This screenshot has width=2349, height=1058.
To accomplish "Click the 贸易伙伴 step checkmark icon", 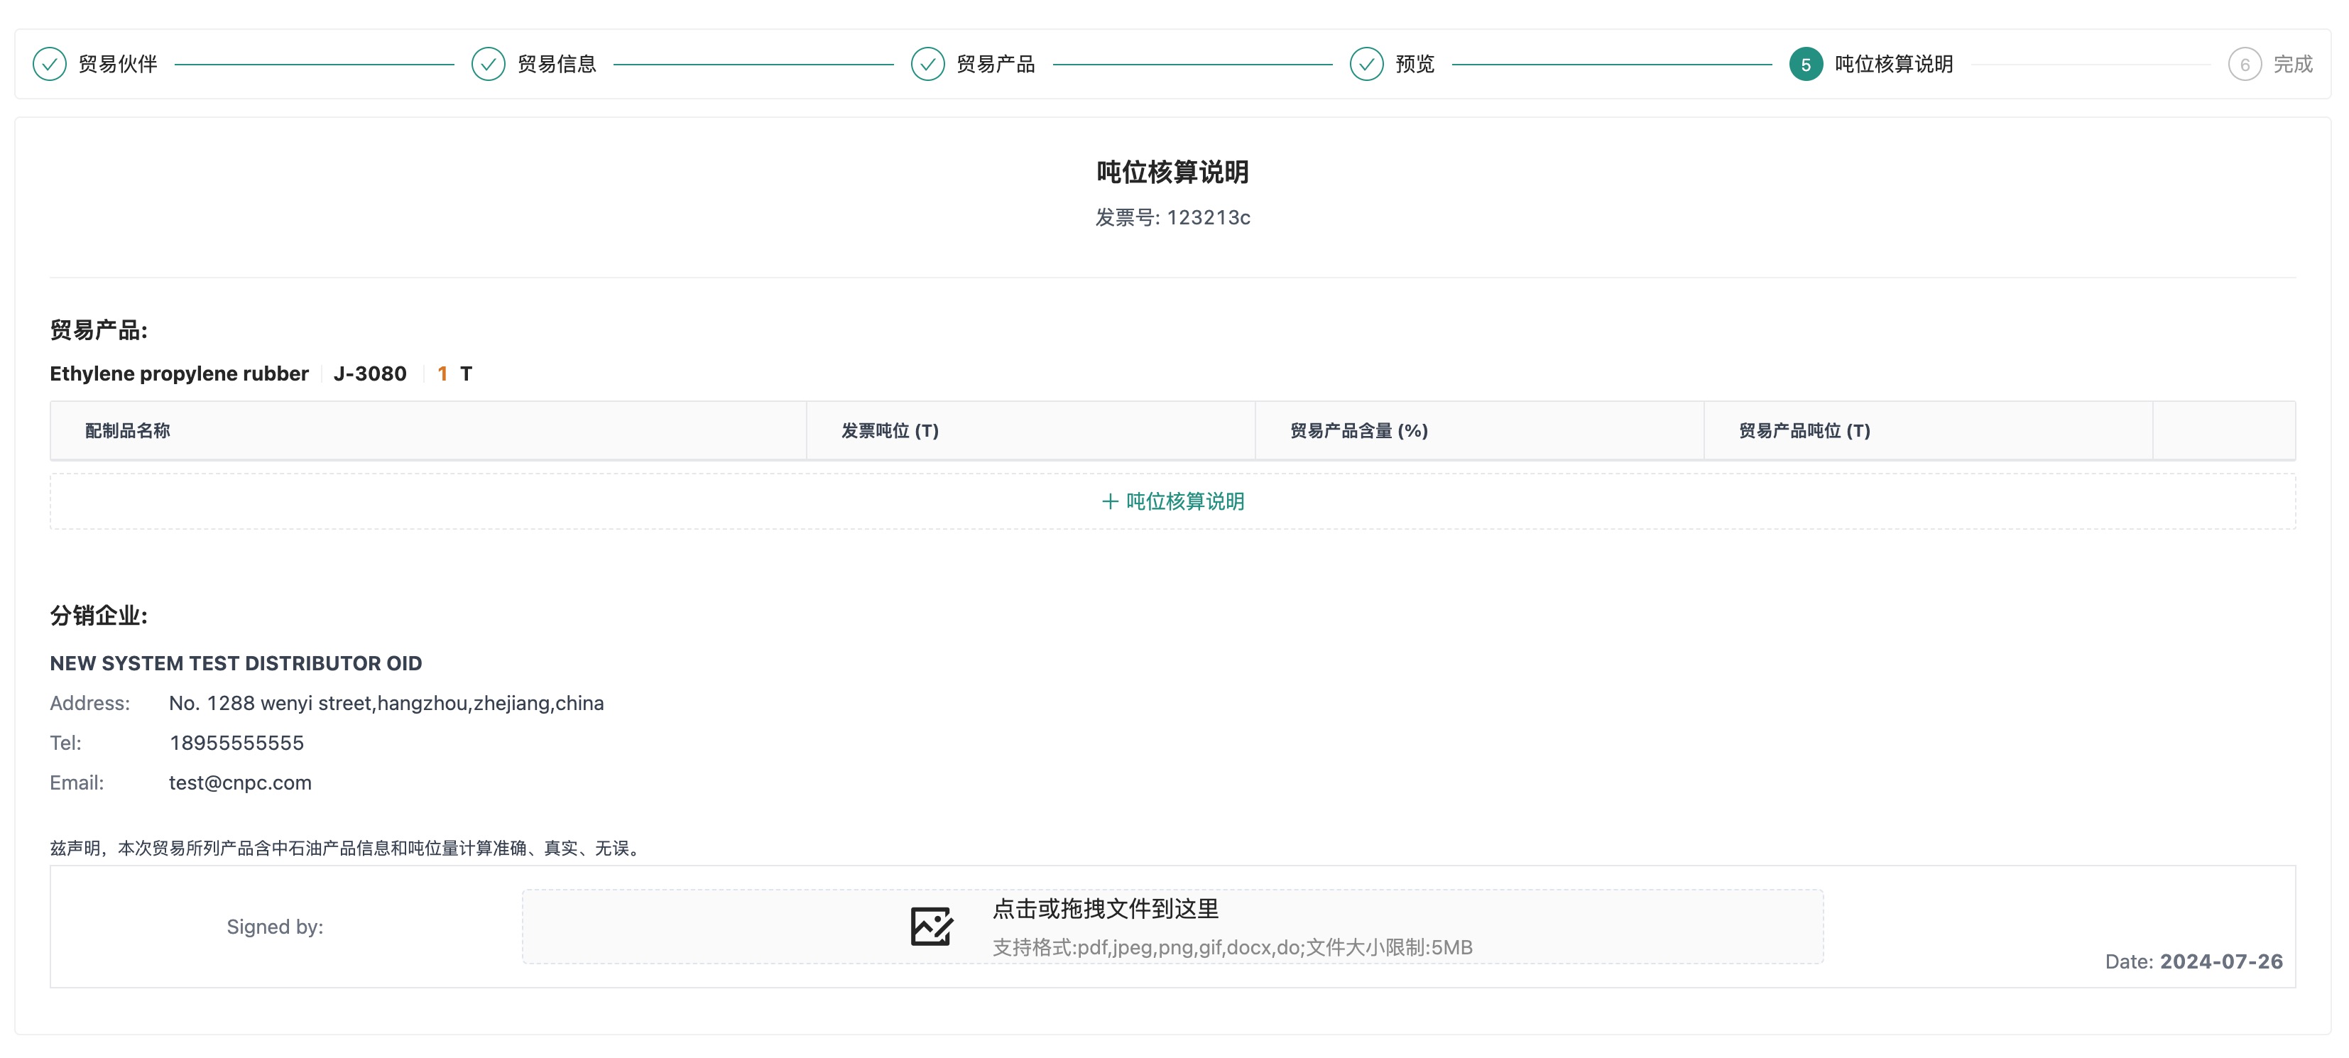I will click(49, 64).
